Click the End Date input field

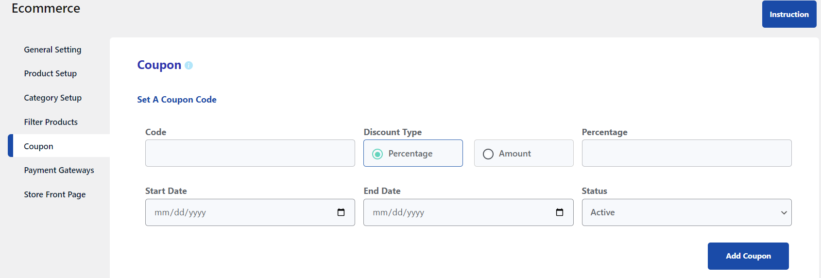(x=468, y=212)
